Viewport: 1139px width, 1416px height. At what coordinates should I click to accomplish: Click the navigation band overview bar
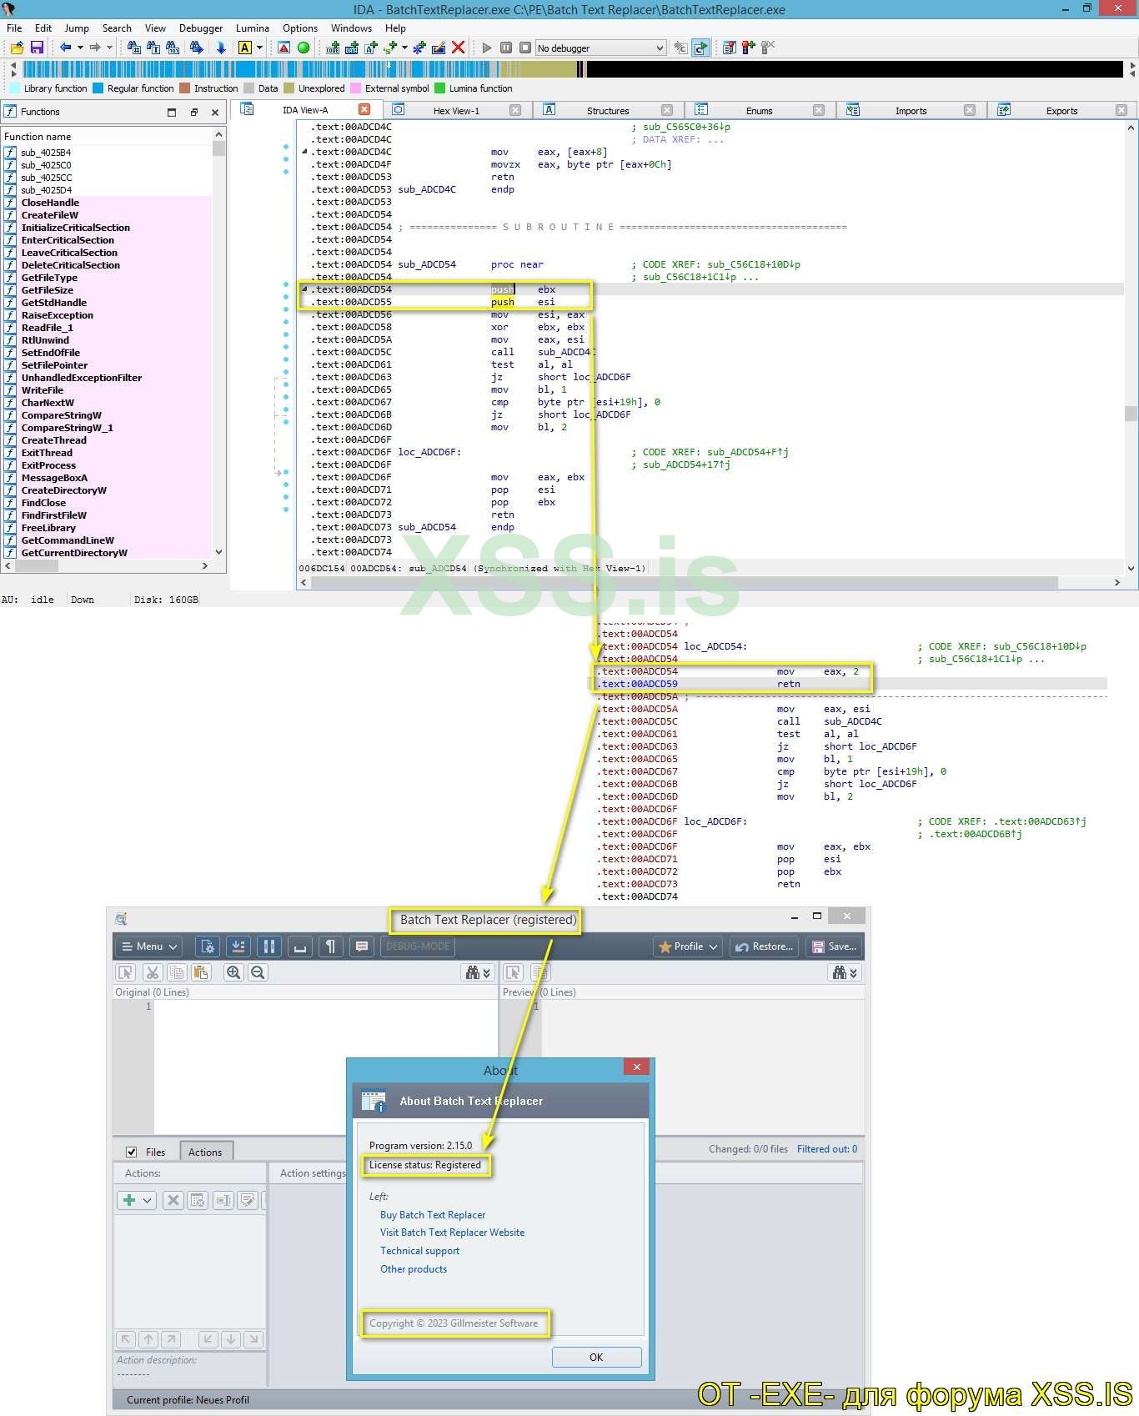coord(572,69)
